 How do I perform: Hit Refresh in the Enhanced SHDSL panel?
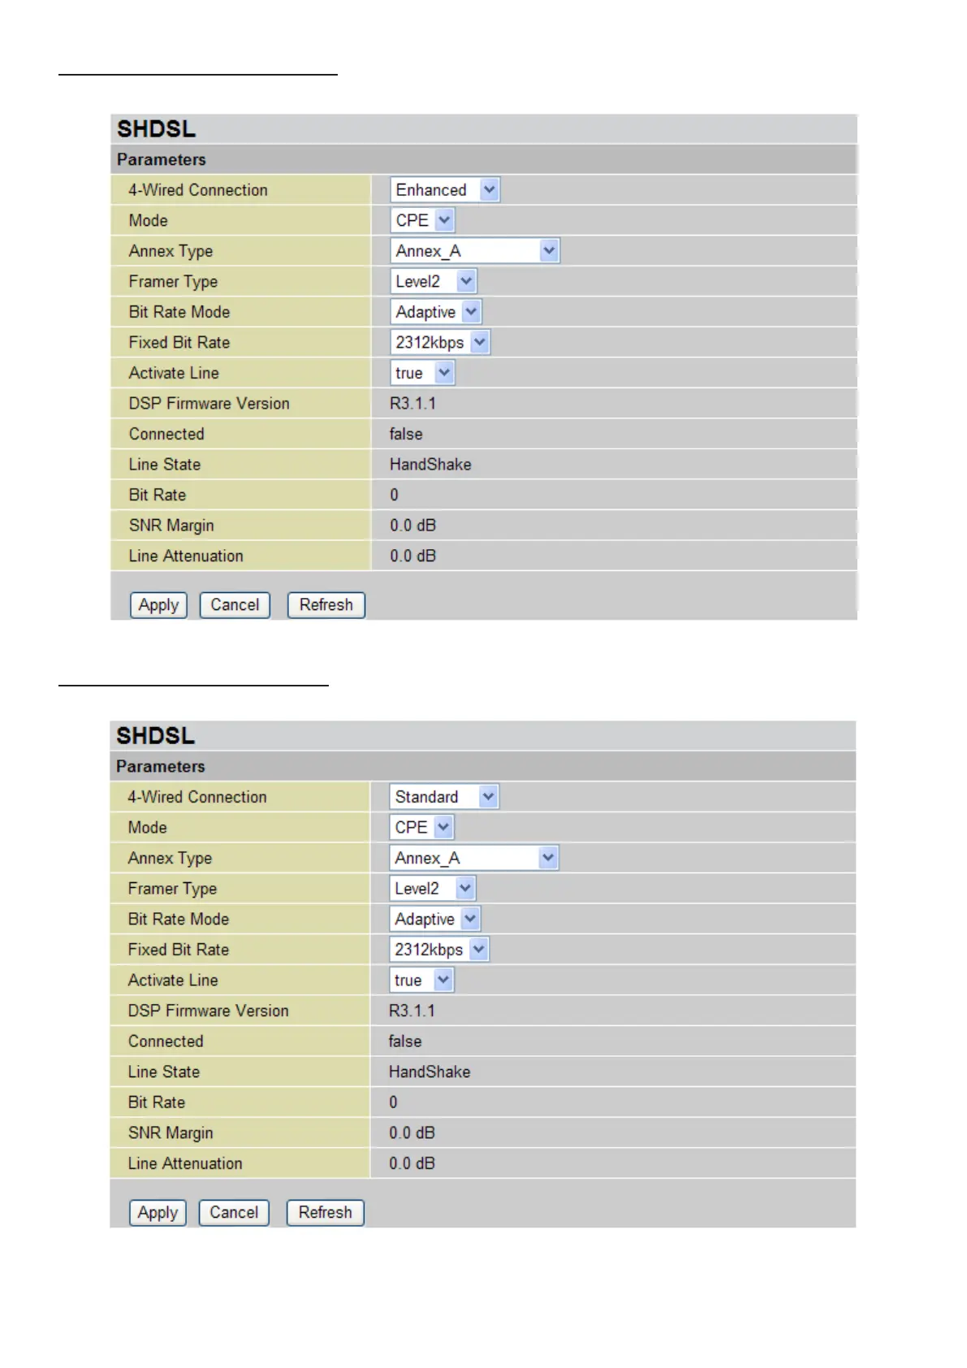[326, 605]
